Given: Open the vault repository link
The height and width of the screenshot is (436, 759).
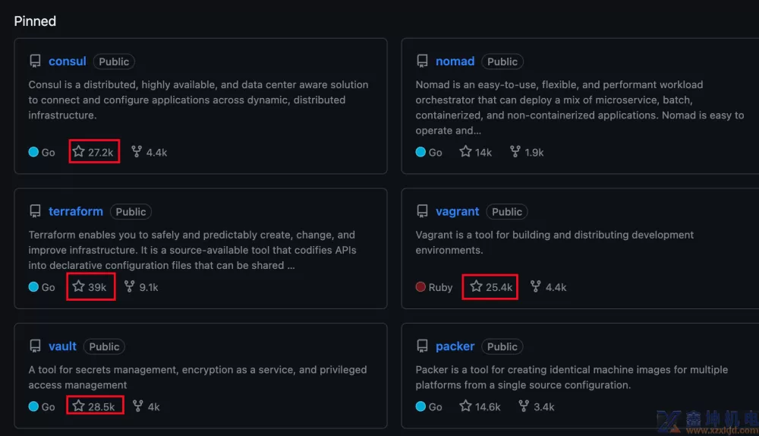Looking at the screenshot, I should coord(62,346).
